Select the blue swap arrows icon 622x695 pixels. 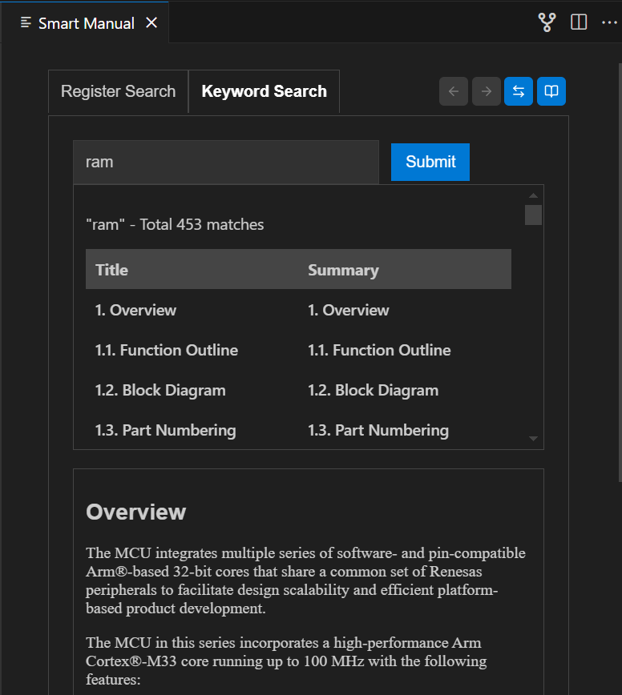coord(519,91)
